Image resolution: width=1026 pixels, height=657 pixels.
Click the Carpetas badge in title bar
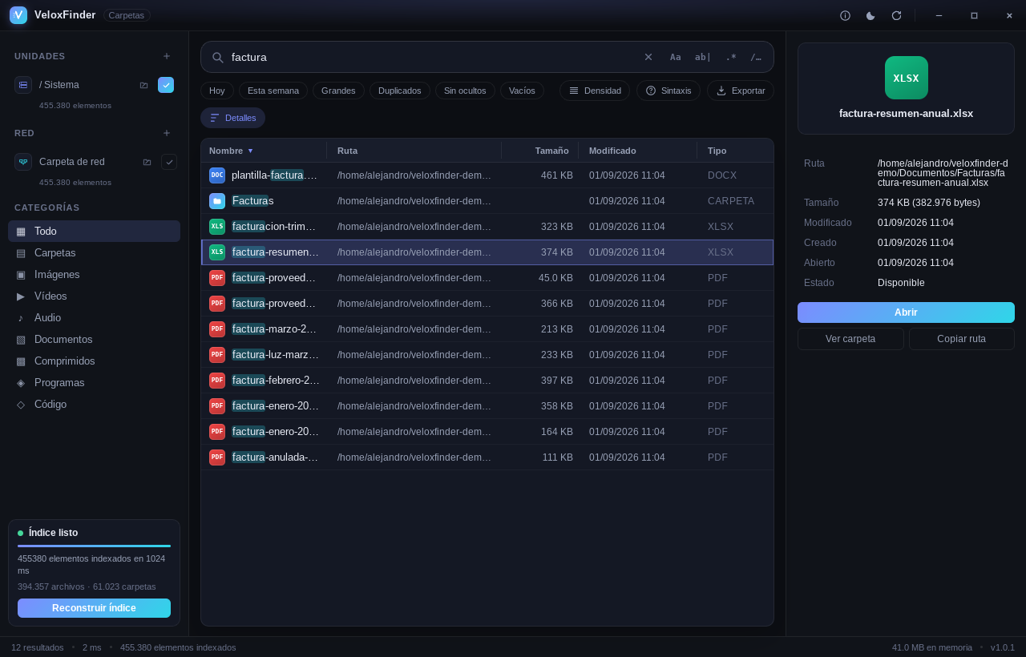127,15
